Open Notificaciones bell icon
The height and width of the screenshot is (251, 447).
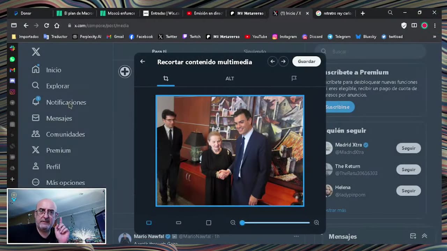(x=36, y=101)
